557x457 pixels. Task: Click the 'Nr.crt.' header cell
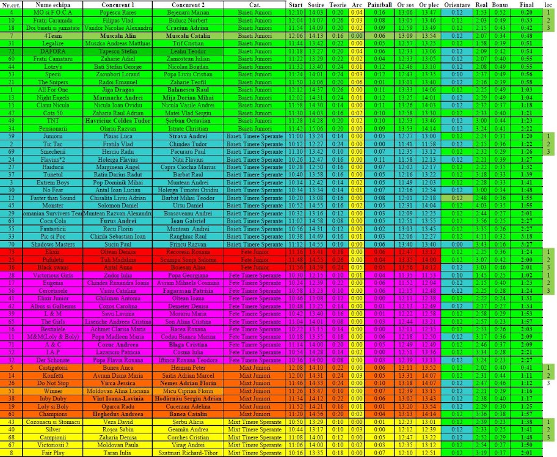(12, 5)
